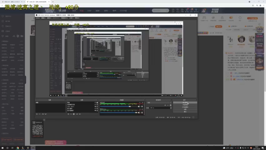
Task: Mute microphone speaker icon in mixer
Action: coord(139,113)
